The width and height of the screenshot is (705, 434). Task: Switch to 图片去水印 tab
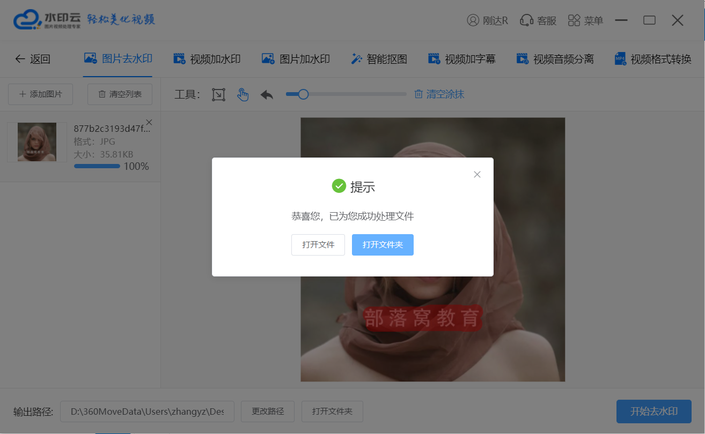pyautogui.click(x=118, y=59)
